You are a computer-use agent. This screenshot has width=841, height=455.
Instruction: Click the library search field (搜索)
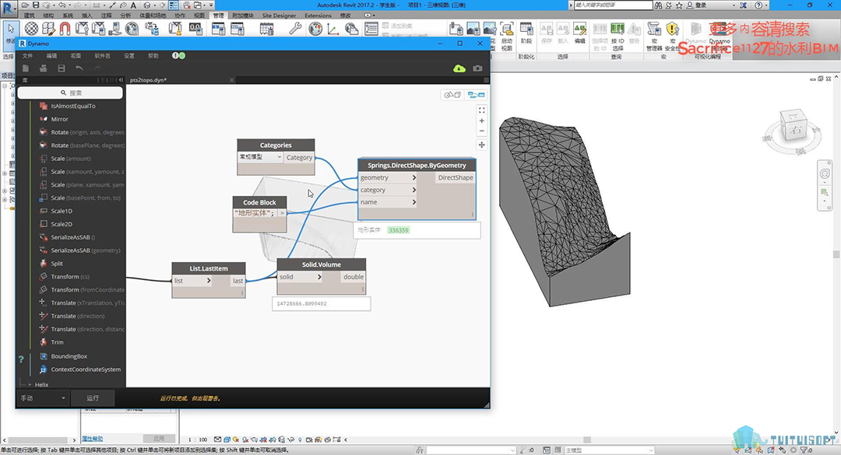70,93
